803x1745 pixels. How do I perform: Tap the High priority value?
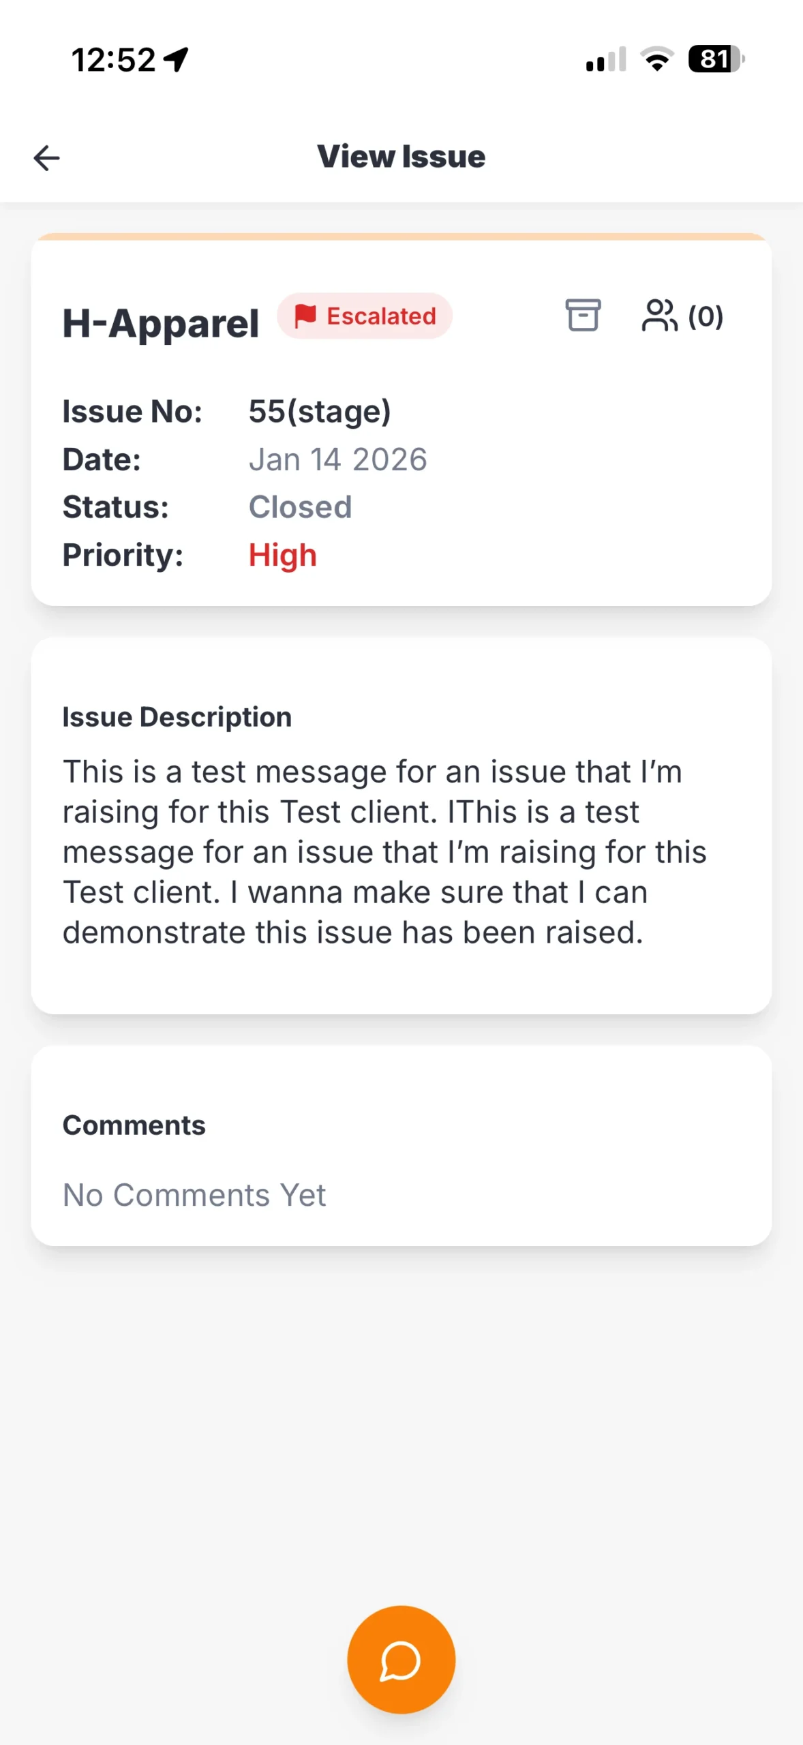283,555
